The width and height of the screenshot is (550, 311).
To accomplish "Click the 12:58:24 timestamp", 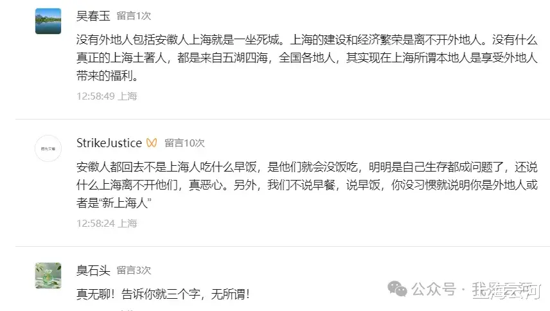I will 96,224.
